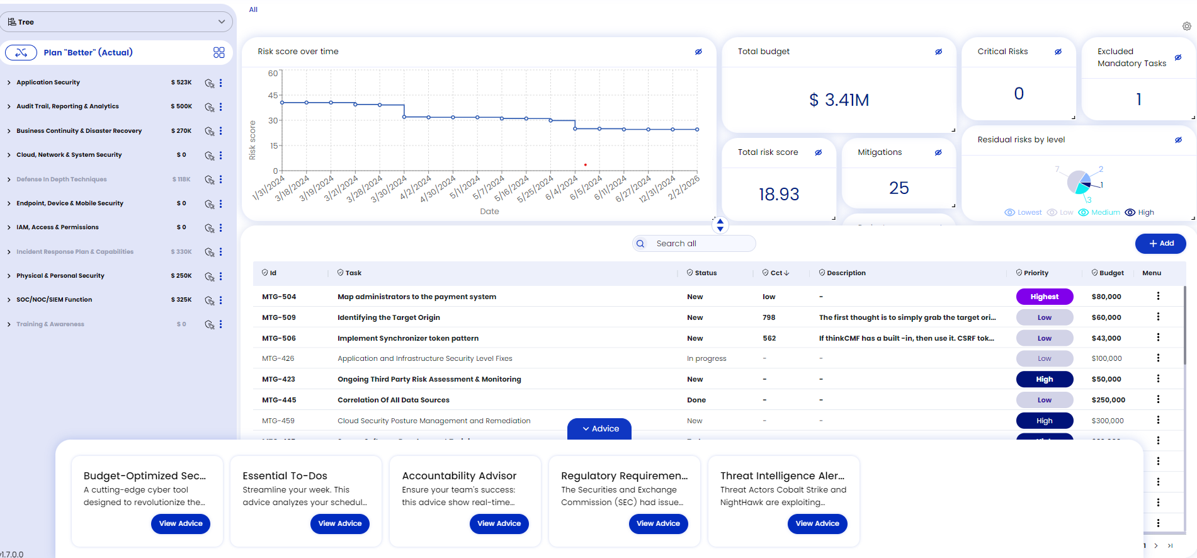Open the three-dot menu for Audit Trail, Reporting & Analytics
Screen dimensions: 1197x558
(x=221, y=107)
